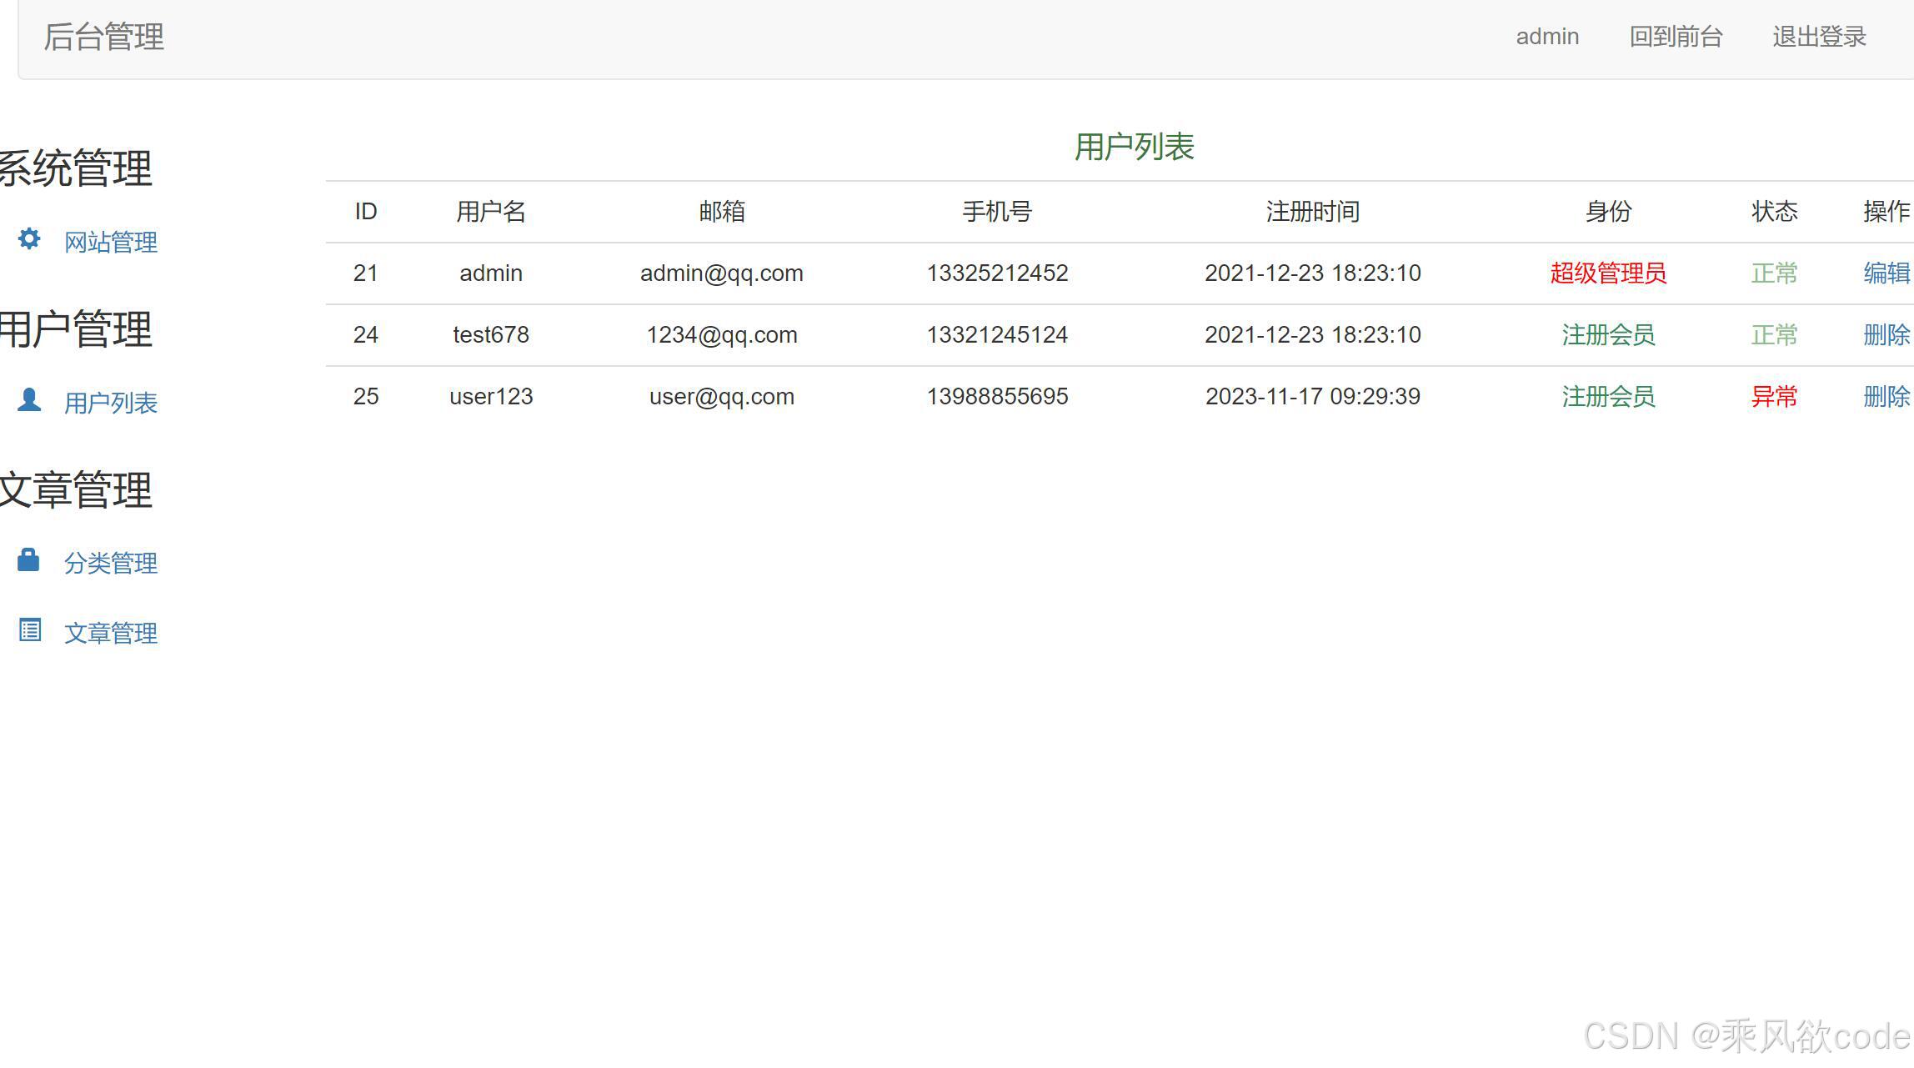Viewport: 1914px width, 1068px height.
Task: Click the 注册时间 column header
Action: 1312,212
